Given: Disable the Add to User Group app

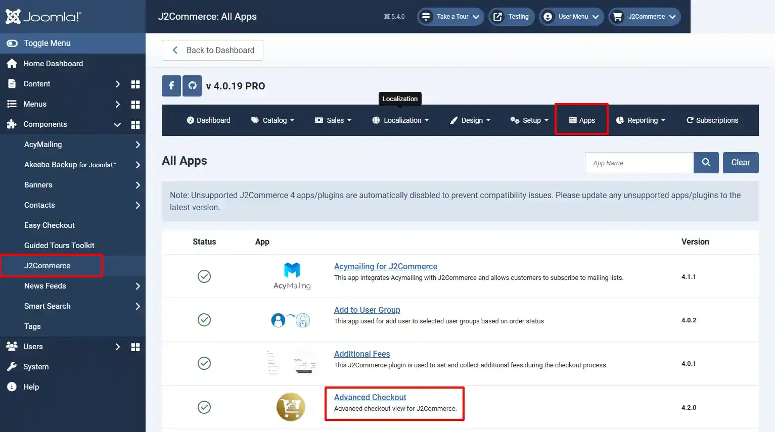Looking at the screenshot, I should point(204,320).
